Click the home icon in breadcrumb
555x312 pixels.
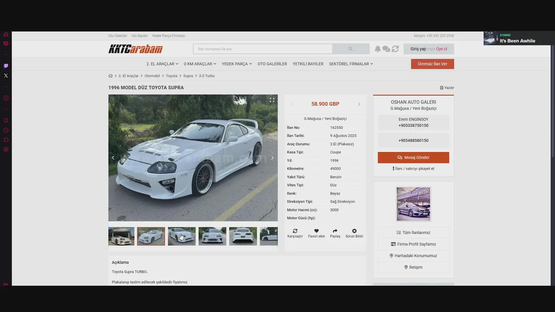111,76
